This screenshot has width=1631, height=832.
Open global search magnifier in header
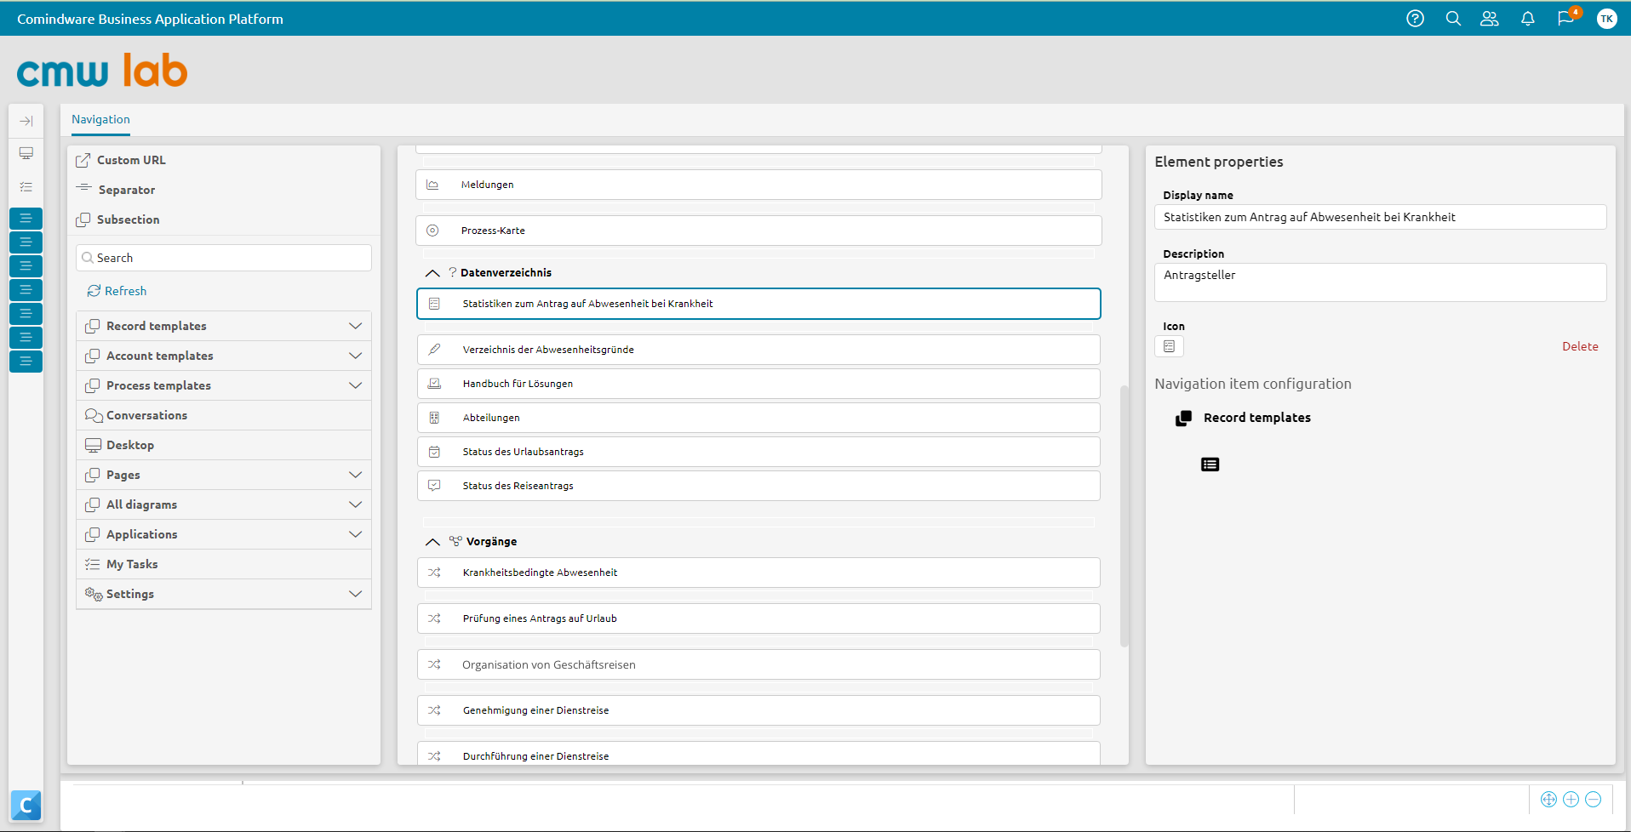tap(1453, 19)
